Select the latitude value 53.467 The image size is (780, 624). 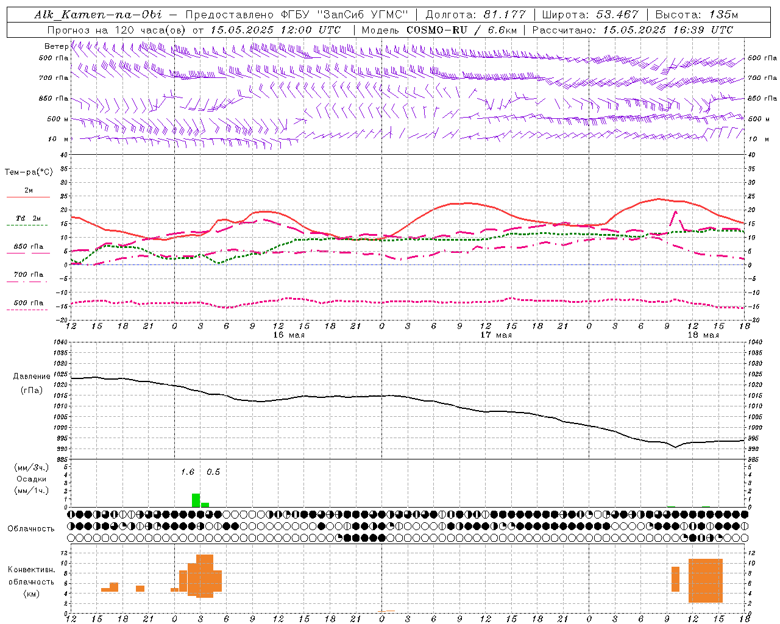(617, 15)
